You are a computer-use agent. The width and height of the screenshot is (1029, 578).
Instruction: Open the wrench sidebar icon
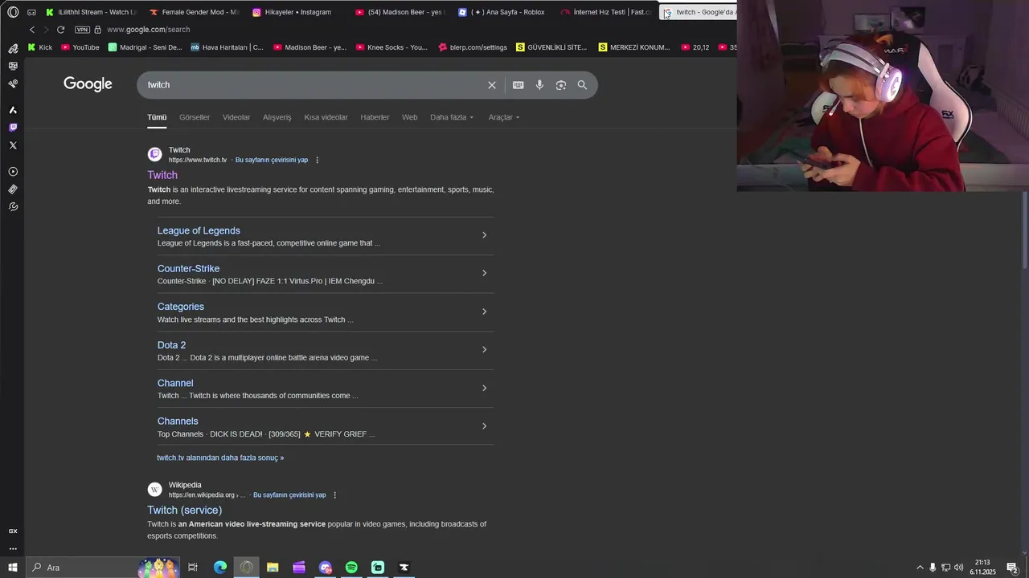click(13, 207)
